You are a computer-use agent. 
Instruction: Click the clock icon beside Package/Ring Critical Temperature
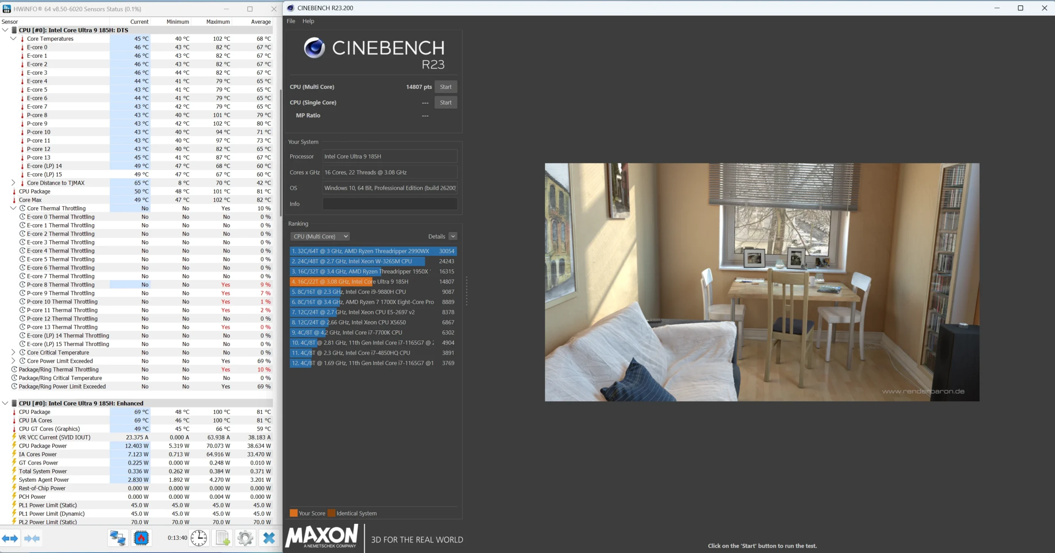[x=14, y=378]
